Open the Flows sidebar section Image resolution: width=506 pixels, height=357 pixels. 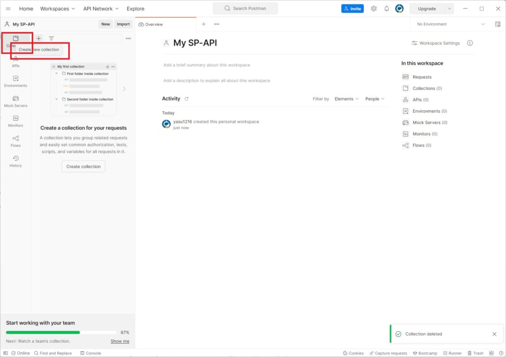pos(15,141)
